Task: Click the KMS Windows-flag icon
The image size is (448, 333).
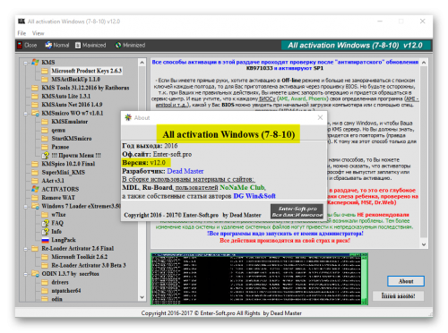Action: pyautogui.click(x=35, y=62)
